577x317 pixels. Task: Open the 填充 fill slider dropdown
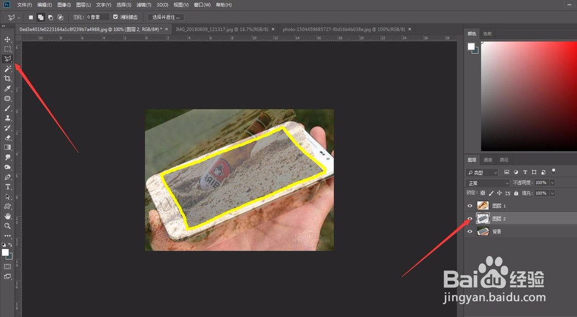[x=552, y=193]
